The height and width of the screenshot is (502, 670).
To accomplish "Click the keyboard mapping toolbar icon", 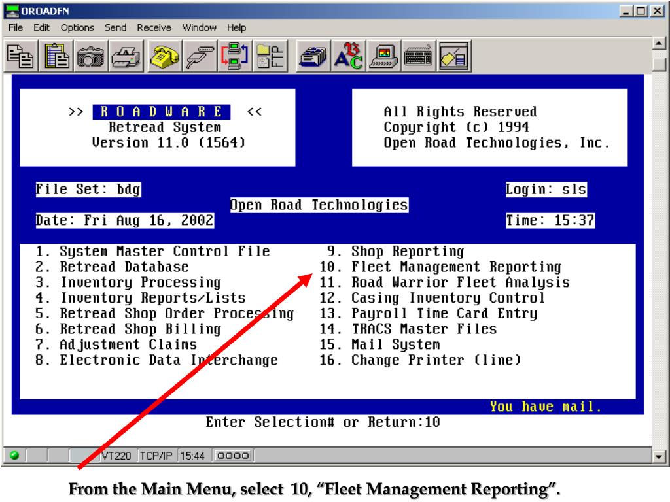I will tap(418, 56).
